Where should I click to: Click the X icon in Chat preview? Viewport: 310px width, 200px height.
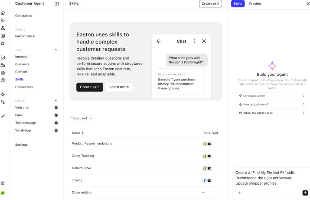tap(204, 41)
